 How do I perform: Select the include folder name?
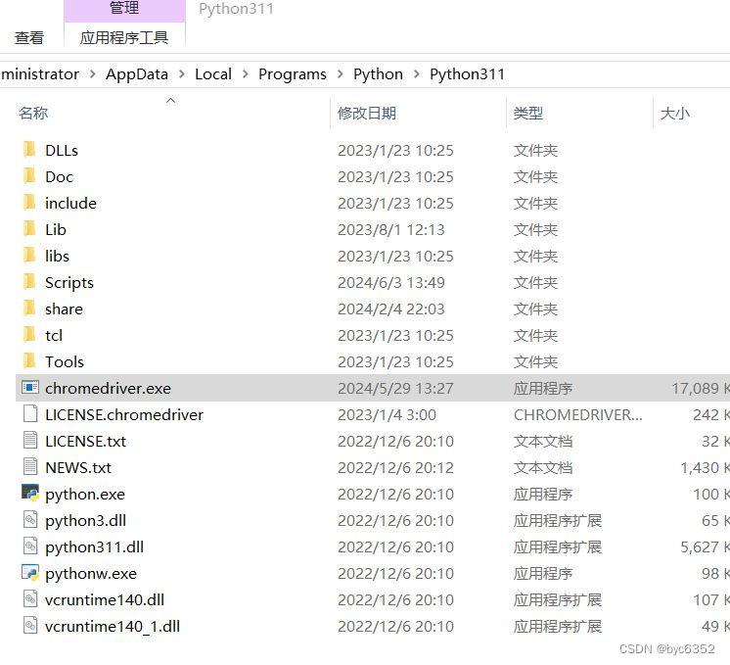70,203
